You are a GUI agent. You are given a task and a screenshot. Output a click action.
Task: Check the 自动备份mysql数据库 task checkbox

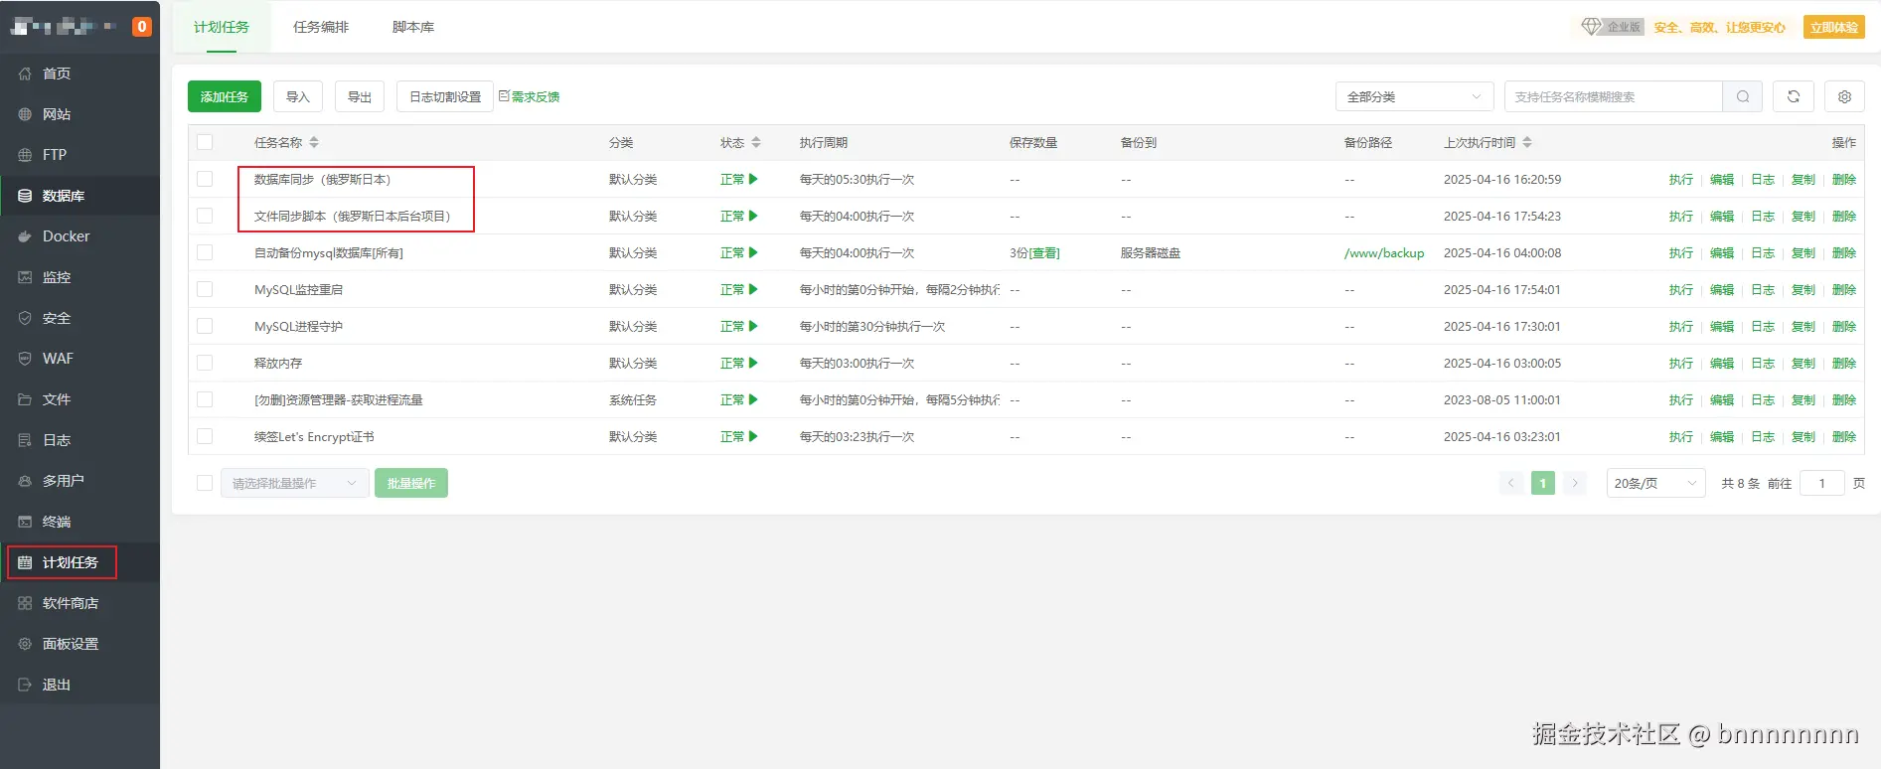205,252
